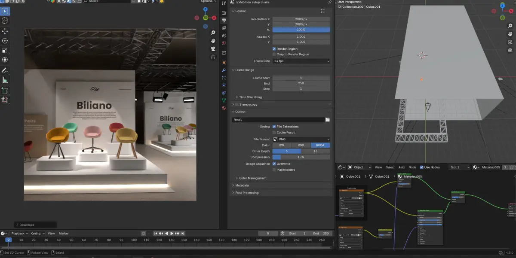
Task: Toggle Overwrite checkbox
Action: (x=274, y=164)
